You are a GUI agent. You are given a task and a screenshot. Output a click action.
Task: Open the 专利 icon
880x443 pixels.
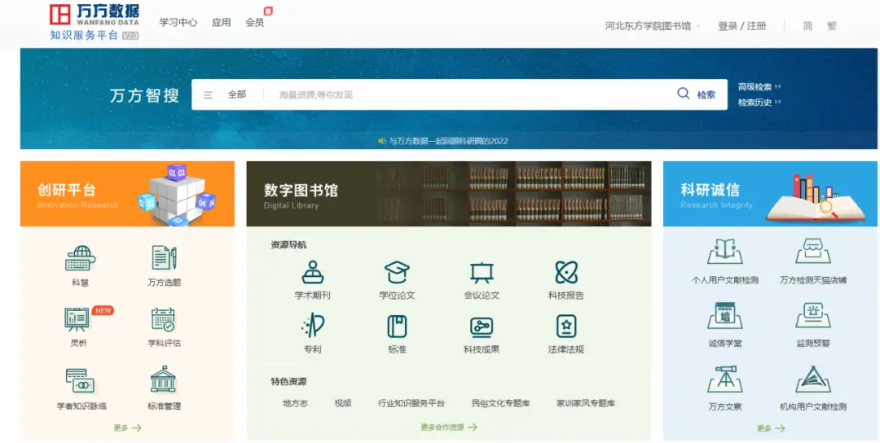point(313,326)
